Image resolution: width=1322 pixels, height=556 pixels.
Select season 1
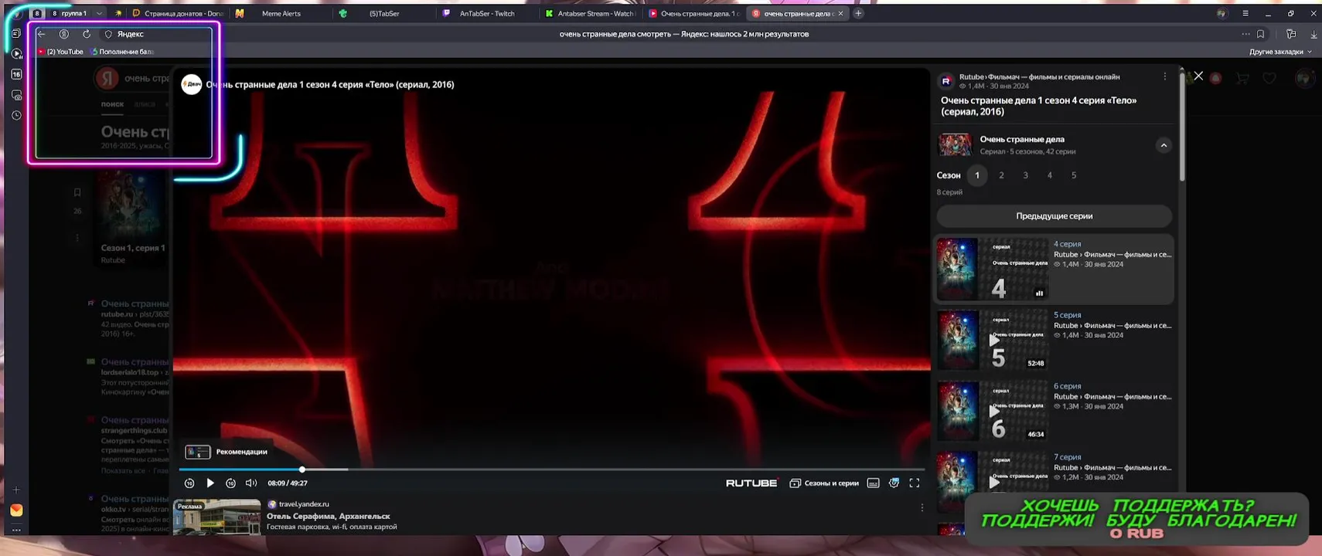977,175
